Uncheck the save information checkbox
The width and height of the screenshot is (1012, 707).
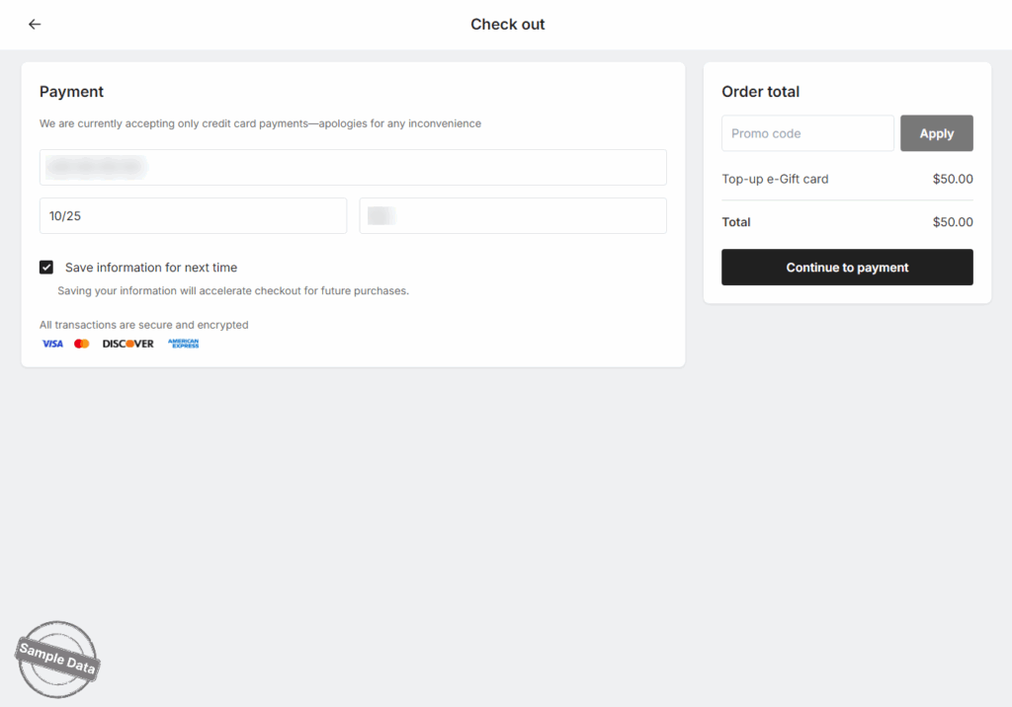46,268
